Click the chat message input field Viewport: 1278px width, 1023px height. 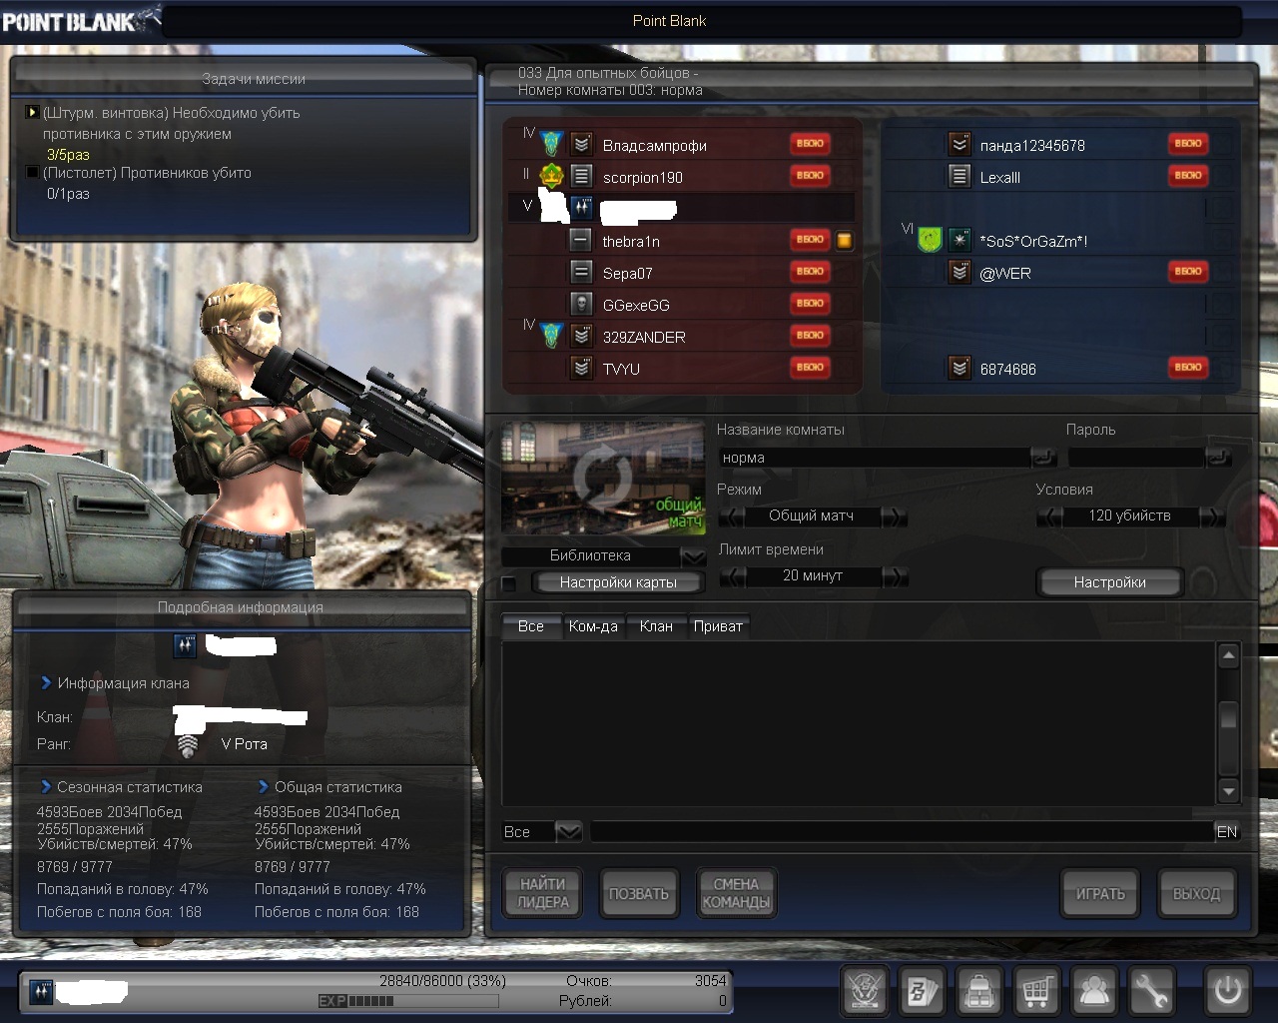(902, 831)
